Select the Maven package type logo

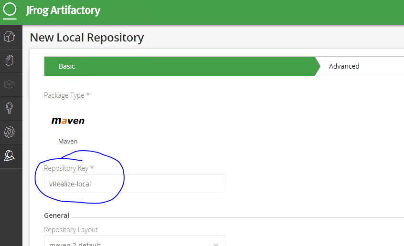[x=68, y=121]
